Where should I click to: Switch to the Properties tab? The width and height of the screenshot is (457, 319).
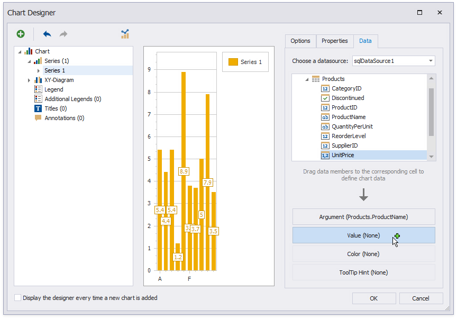coord(334,41)
